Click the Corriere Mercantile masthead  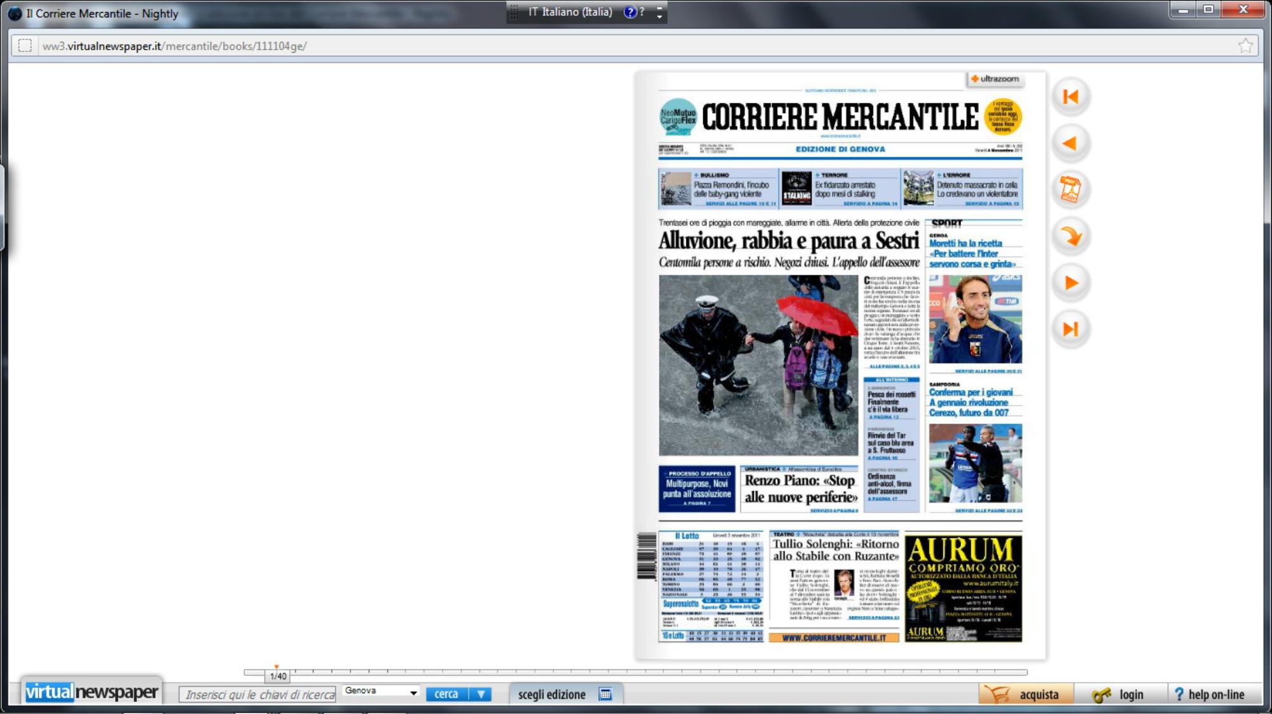[x=840, y=117]
